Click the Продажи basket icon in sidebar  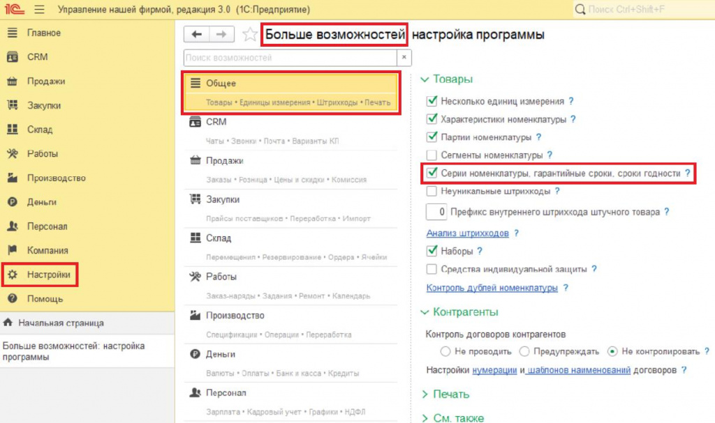click(13, 81)
